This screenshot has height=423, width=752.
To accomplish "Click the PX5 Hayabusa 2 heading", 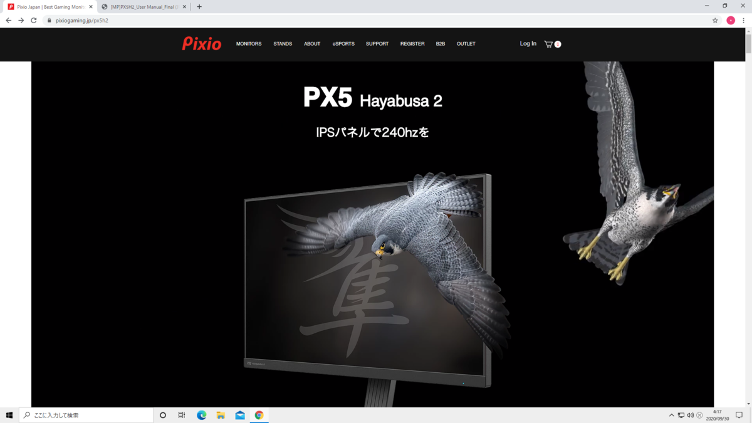I will click(x=373, y=98).
